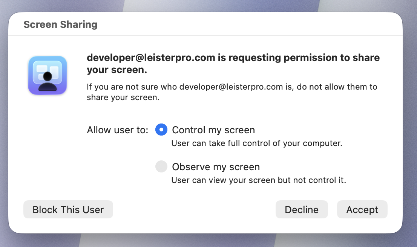Click the 'take full control of your computer' description

[x=257, y=143]
